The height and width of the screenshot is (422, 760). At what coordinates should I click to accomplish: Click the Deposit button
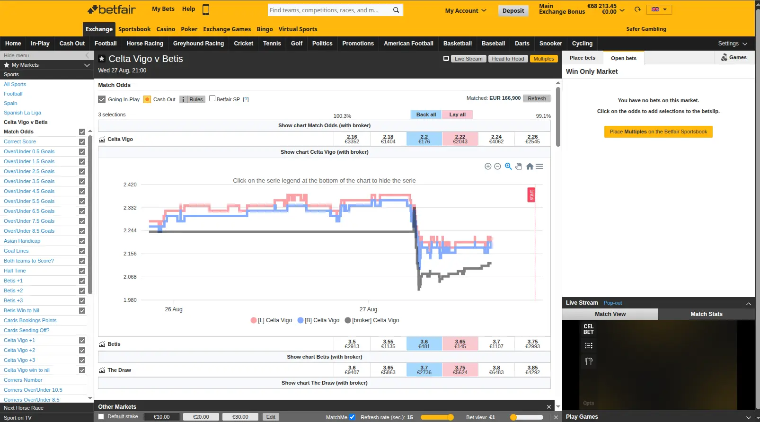(x=513, y=11)
